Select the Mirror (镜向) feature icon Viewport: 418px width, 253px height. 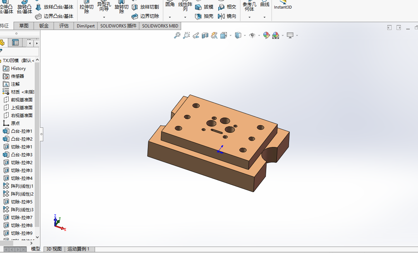tap(222, 16)
